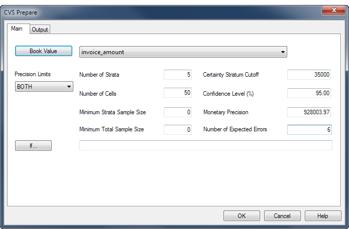
Task: Select the Minimum Strata Sample Size field
Action: (178, 112)
